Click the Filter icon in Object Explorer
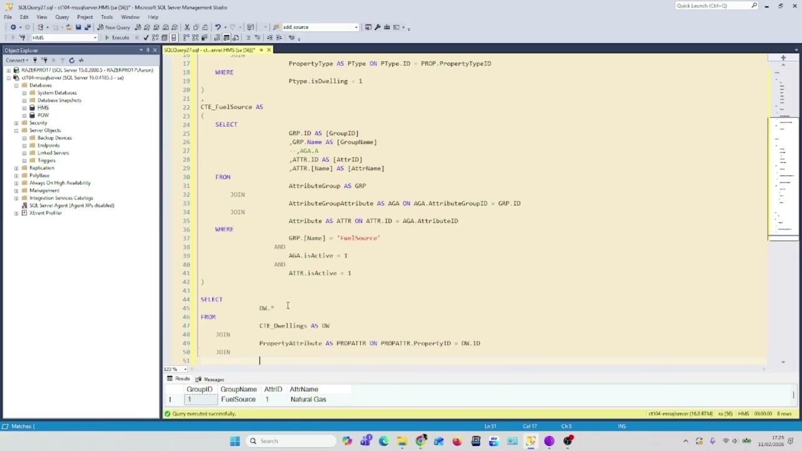Image resolution: width=802 pixels, height=451 pixels. 62,60
